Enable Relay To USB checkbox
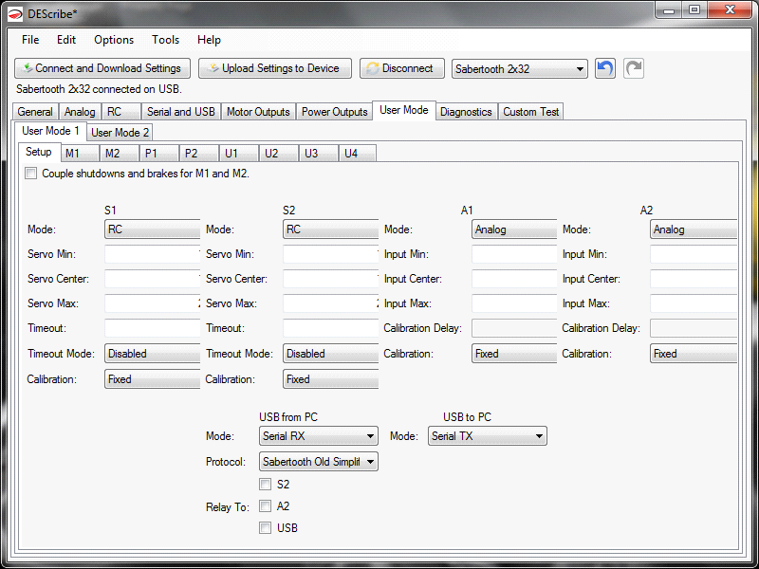The image size is (759, 569). click(x=265, y=527)
